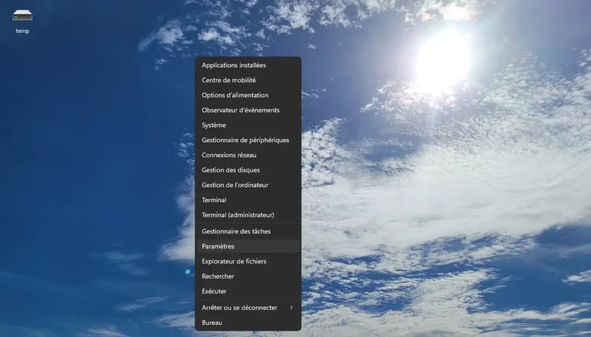This screenshot has height=337, width=591.
Task: Open Gestionnaire des tâches
Action: pos(248,232)
